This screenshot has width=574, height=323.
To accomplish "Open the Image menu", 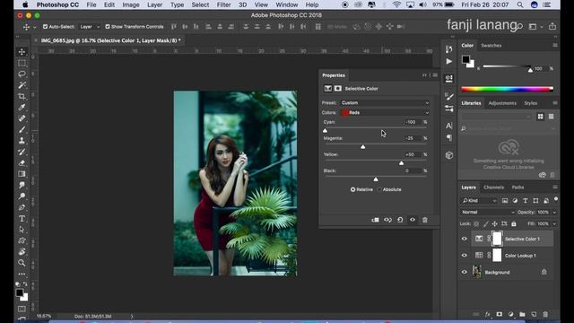I will [131, 4].
